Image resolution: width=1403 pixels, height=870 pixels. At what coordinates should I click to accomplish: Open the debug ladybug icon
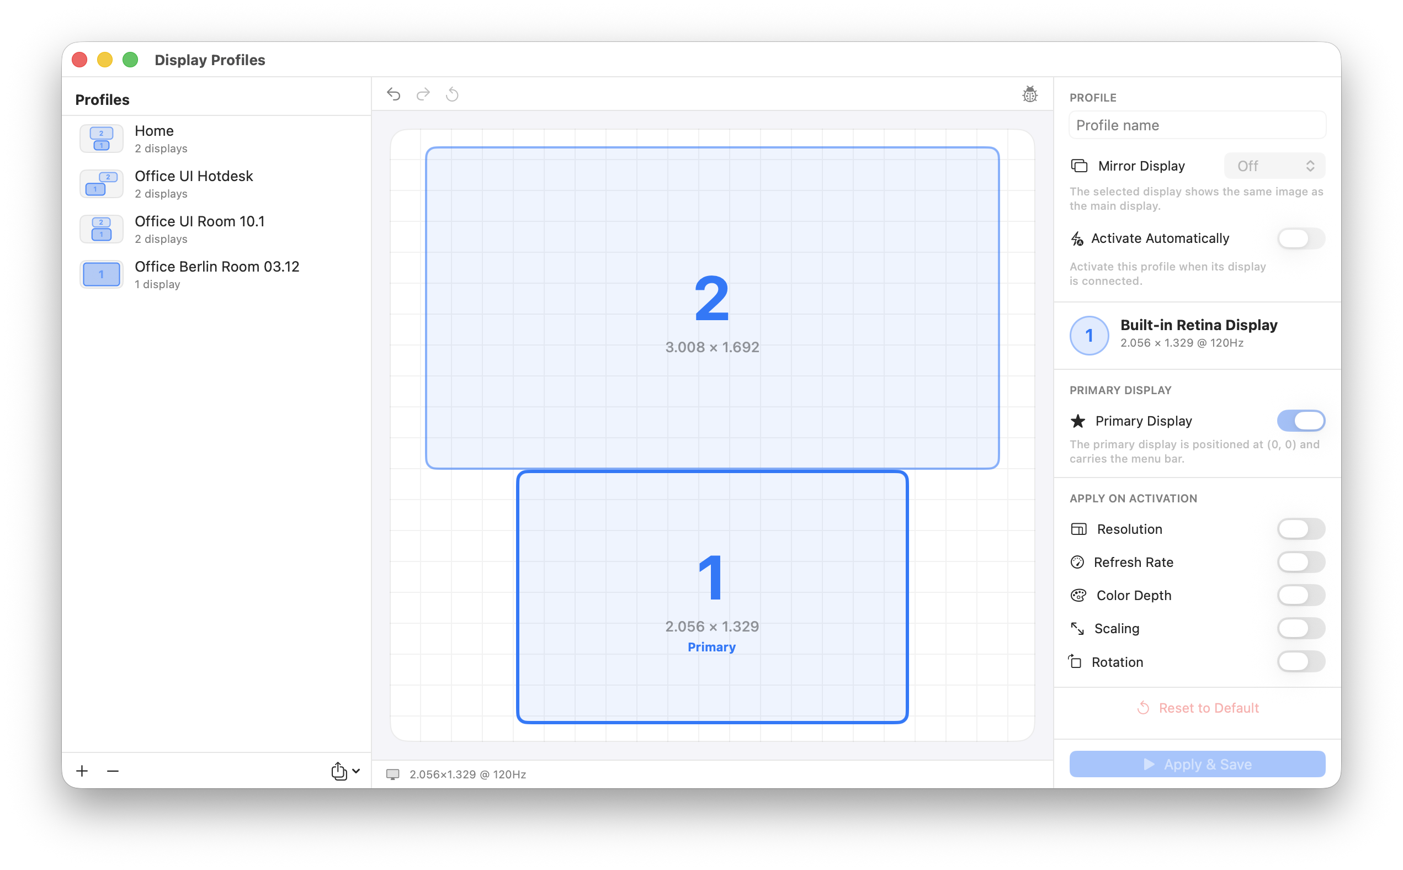coord(1030,94)
